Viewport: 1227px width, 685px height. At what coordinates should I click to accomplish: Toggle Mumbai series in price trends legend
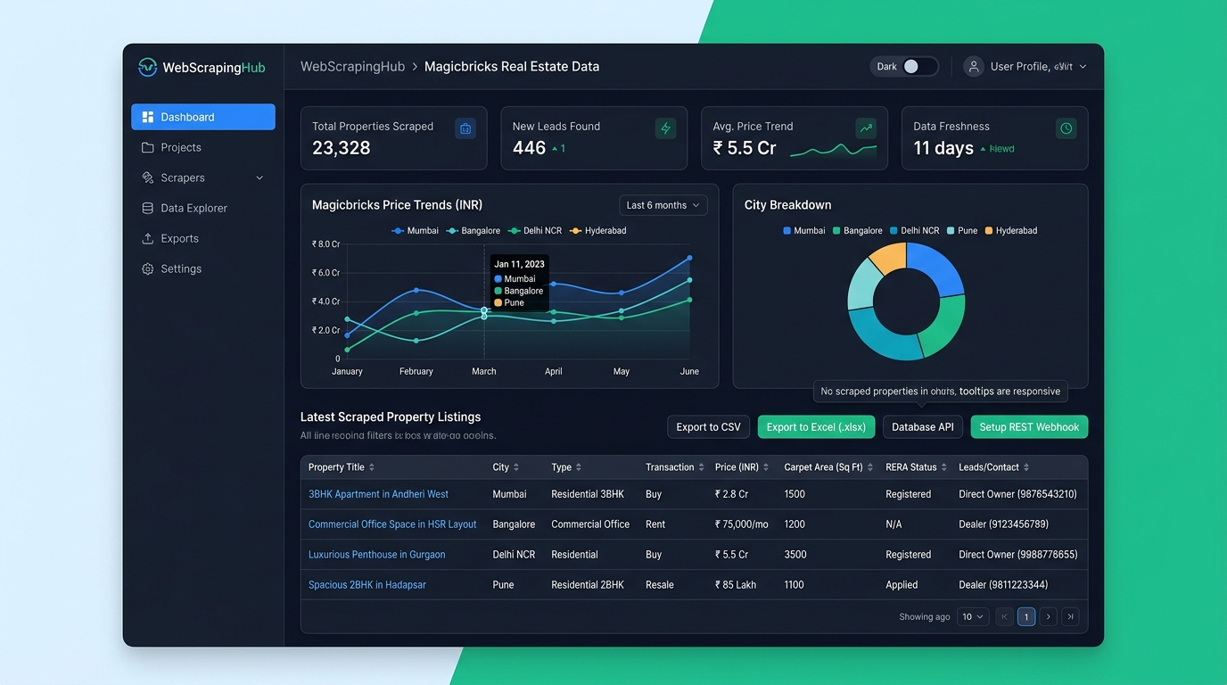(416, 230)
